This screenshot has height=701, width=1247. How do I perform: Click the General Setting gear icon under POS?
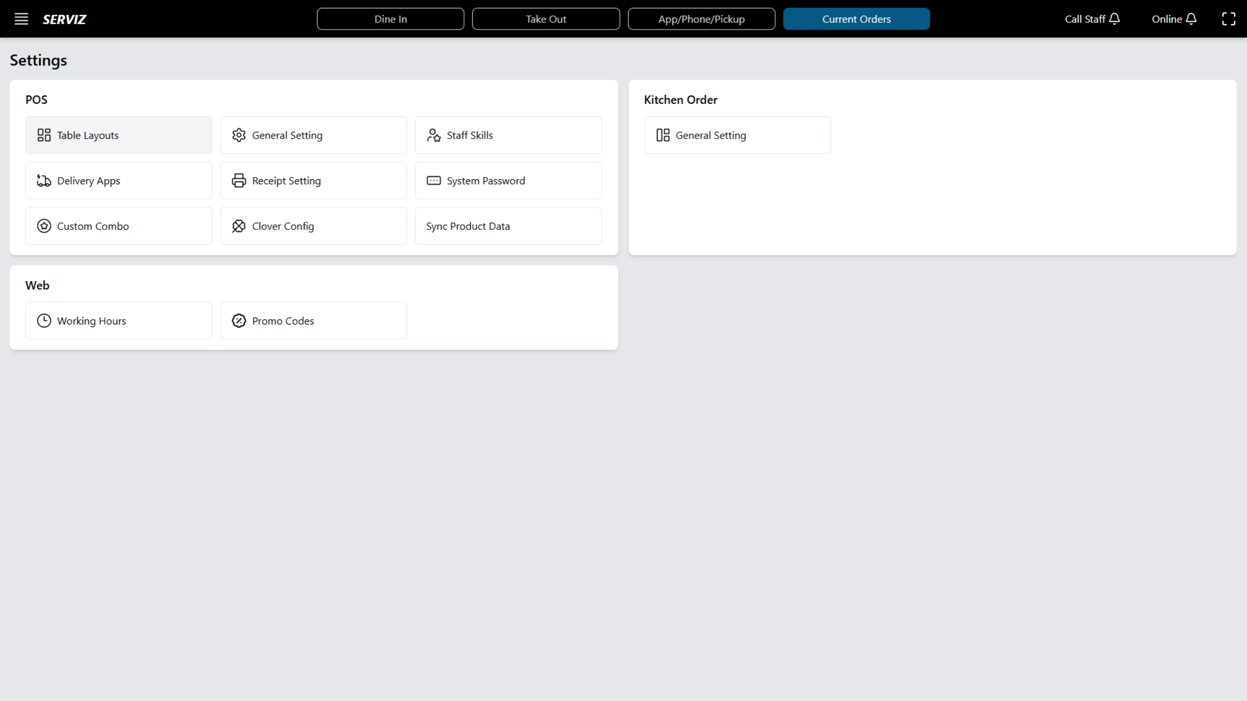239,134
